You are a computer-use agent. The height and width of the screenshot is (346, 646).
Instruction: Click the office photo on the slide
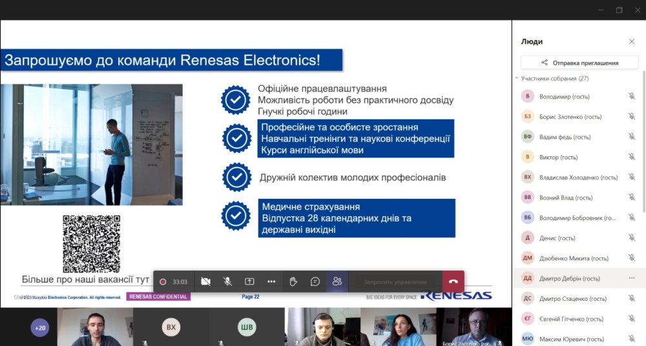coord(92,145)
